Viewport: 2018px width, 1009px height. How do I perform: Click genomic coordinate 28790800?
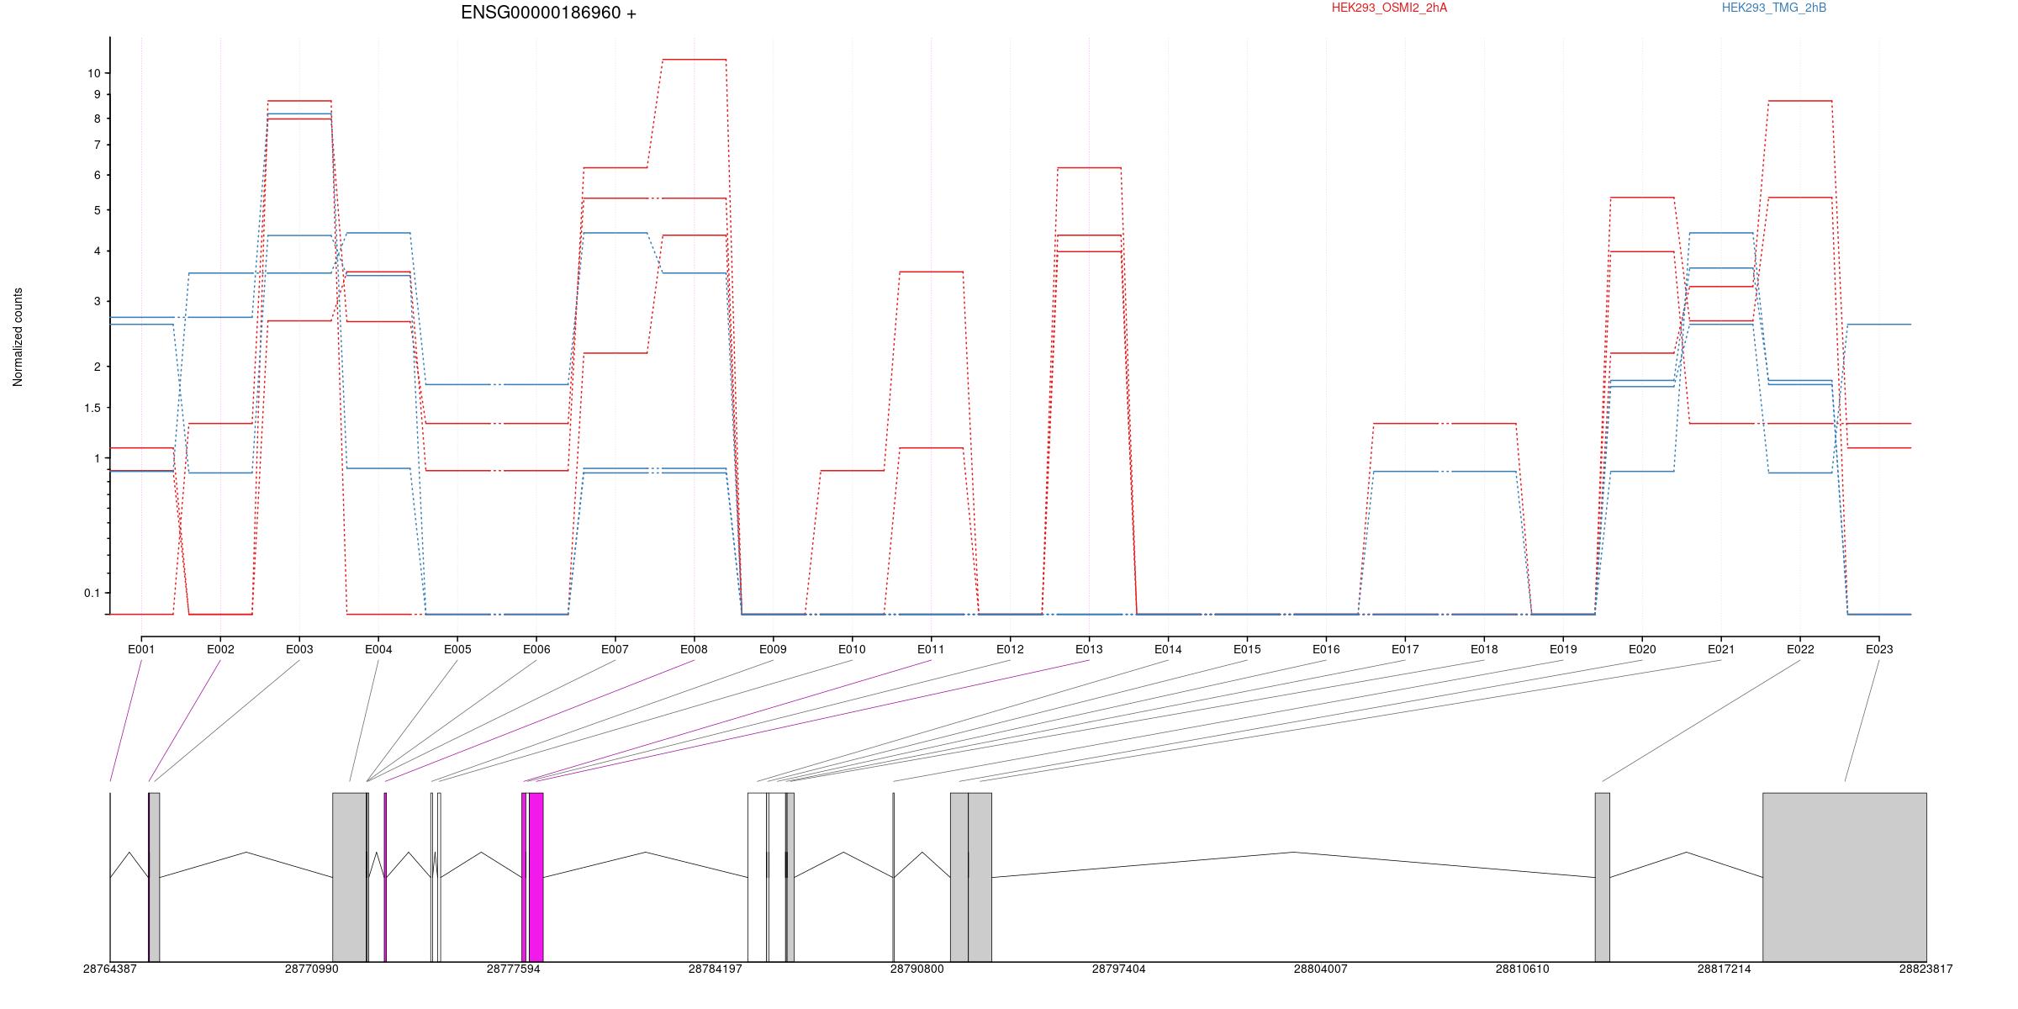point(917,969)
